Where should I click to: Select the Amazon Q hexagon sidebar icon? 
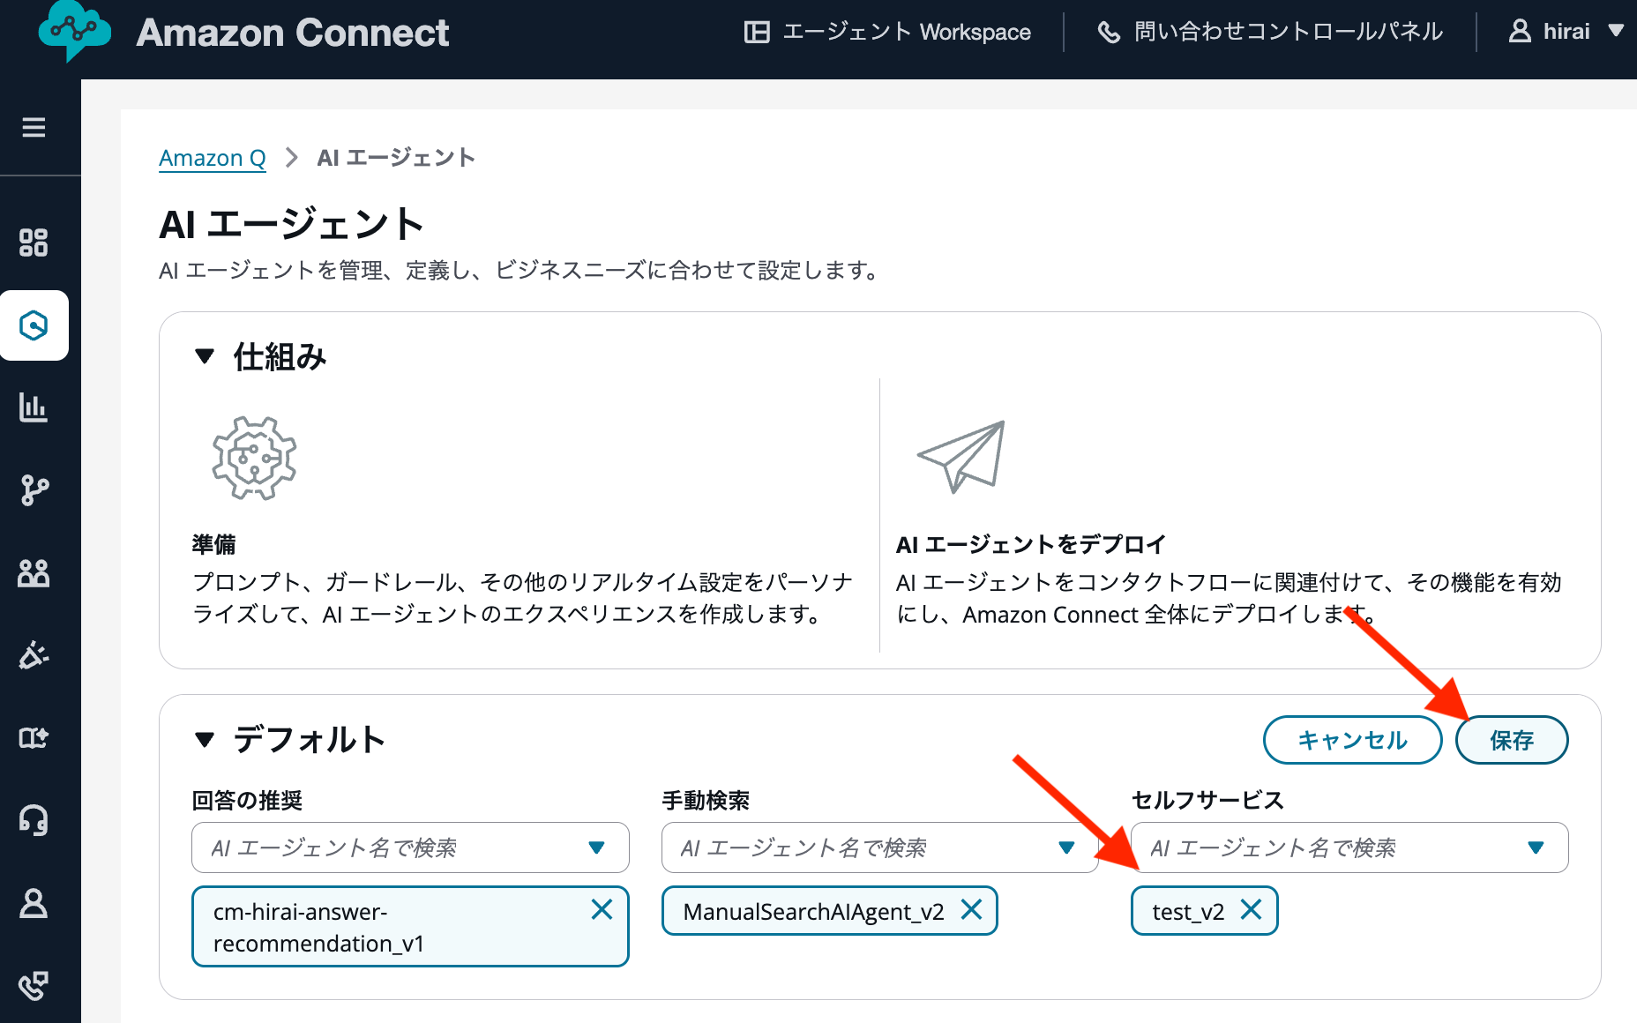(x=34, y=325)
